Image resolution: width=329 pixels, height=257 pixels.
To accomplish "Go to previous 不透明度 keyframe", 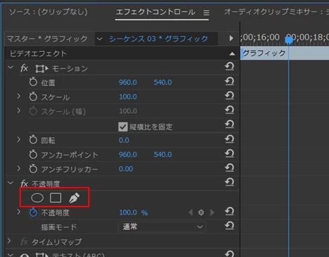I will (190, 213).
